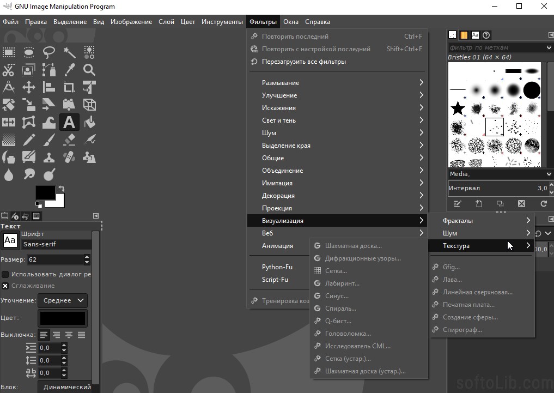This screenshot has width=554, height=393.
Task: Click the Sans-serif font name field
Action: pos(57,244)
